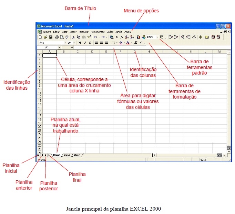This screenshot has height=214, width=235.
Task: Activate the Format Painter brush
Action: 89,37
